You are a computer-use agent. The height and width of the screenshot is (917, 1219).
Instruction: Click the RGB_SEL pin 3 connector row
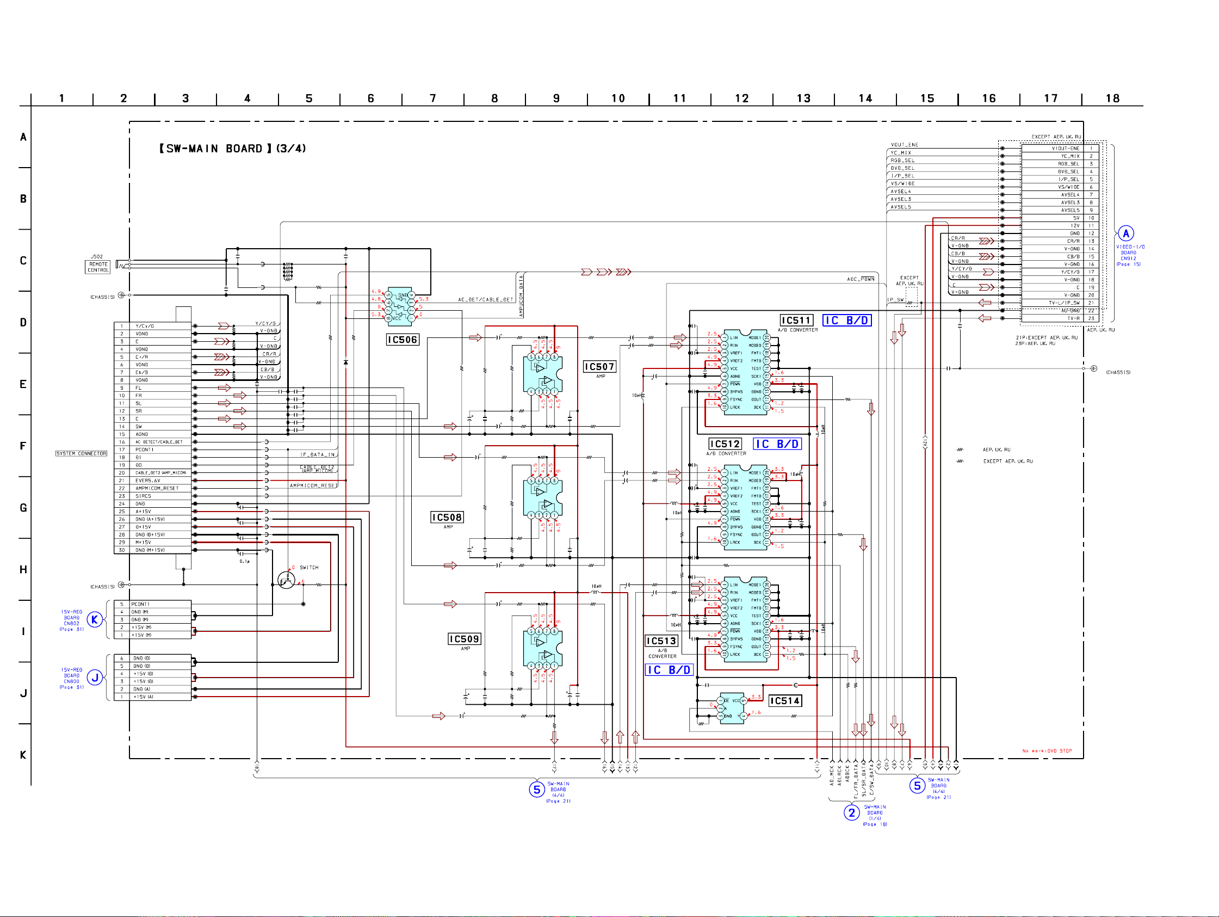[x=1060, y=164]
